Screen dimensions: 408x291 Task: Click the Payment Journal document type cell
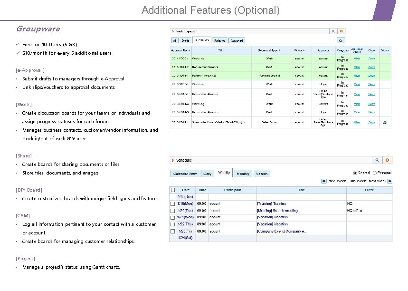click(269, 76)
